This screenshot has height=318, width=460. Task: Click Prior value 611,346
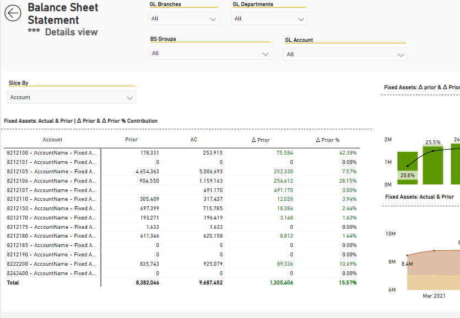click(149, 236)
